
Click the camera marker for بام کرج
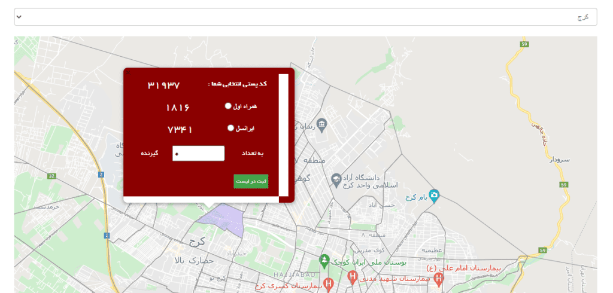tap(434, 196)
